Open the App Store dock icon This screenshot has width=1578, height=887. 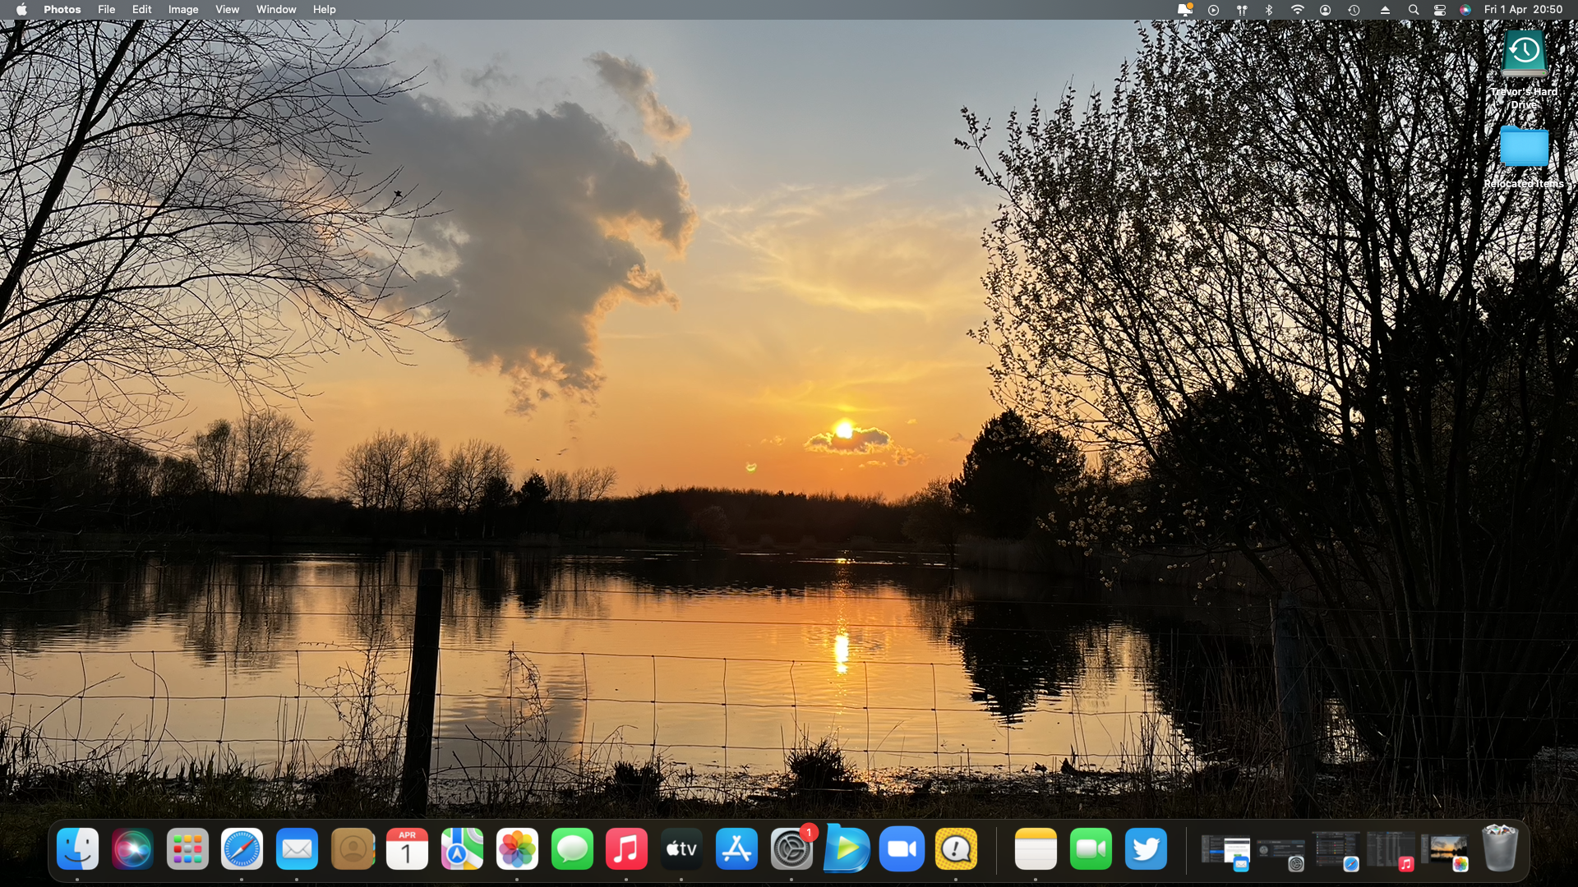coord(736,849)
